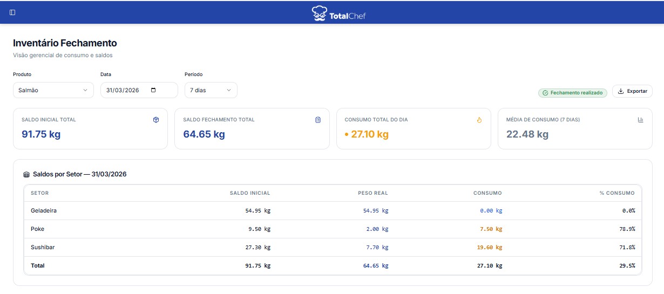Click the icon beside Saldos por Setor heading
Screen dimensions: 664x294
click(26, 175)
